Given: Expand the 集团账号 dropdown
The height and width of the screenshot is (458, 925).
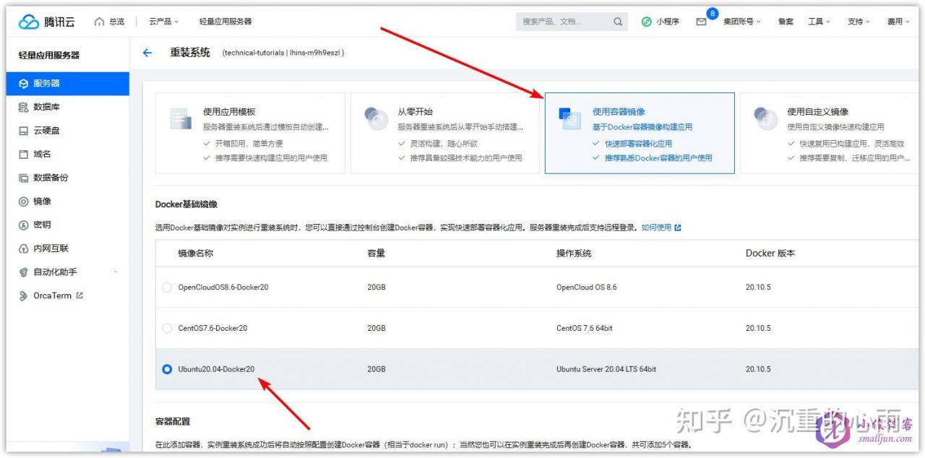Looking at the screenshot, I should (x=742, y=22).
